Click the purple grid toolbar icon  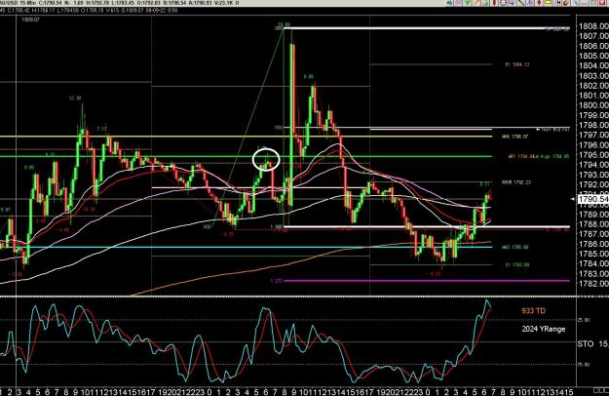tap(458, 2)
